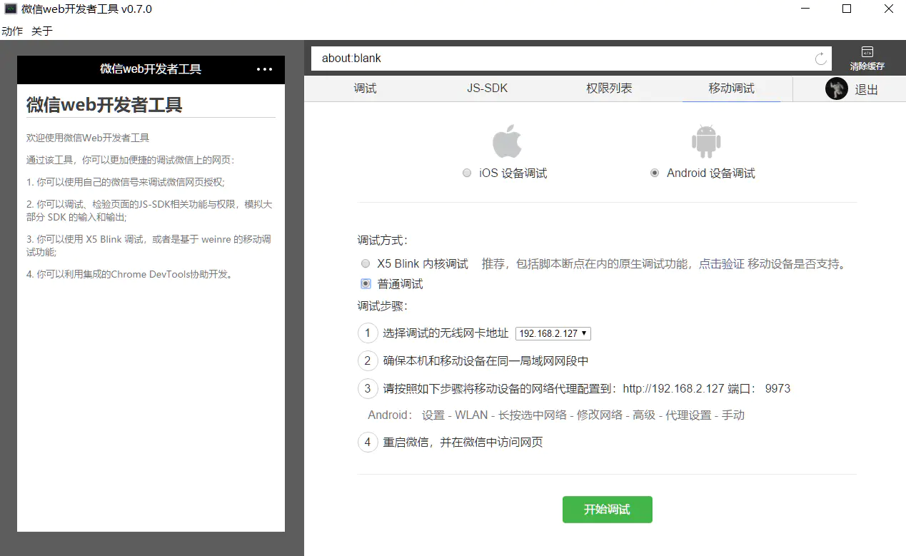Viewport: 906px width, 556px height.
Task: Switch to the JS-SDK tab
Action: tap(488, 89)
